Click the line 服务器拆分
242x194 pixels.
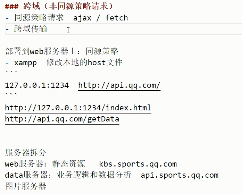(26, 152)
